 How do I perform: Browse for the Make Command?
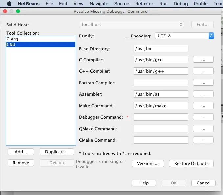click(x=203, y=106)
